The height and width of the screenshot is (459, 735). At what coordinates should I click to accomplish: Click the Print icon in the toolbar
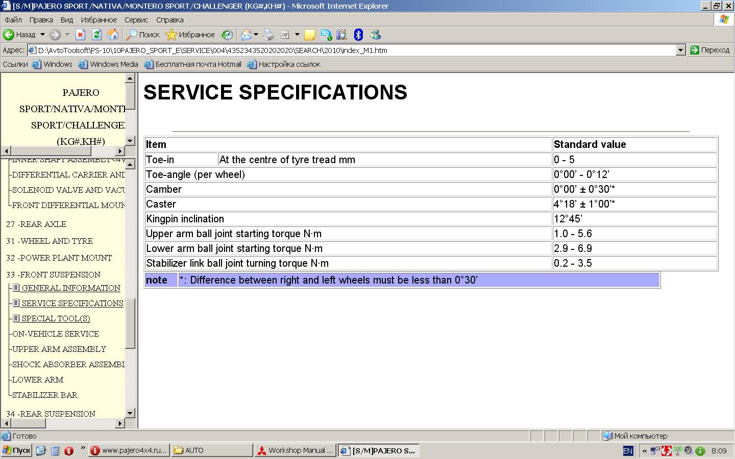pyautogui.click(x=268, y=35)
